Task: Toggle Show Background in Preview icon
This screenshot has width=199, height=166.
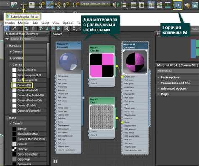Action: tap(59, 29)
